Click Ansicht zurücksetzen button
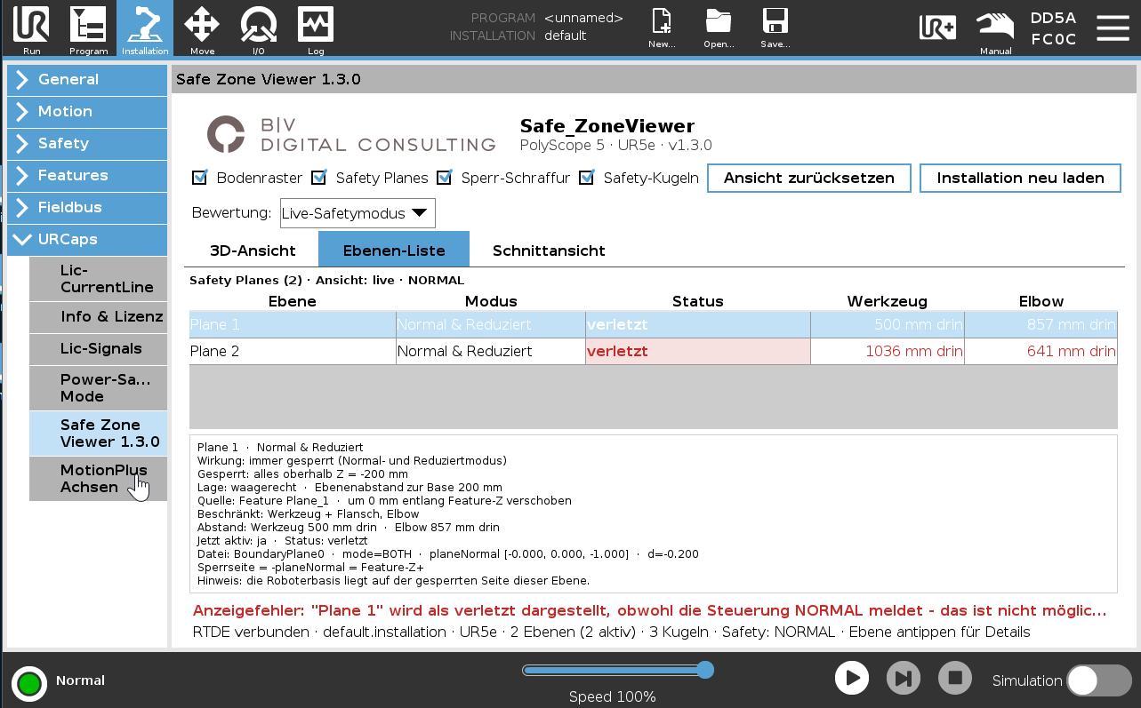Viewport: 1141px width, 708px height. pos(809,178)
